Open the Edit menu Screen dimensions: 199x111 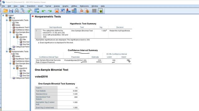9,6
